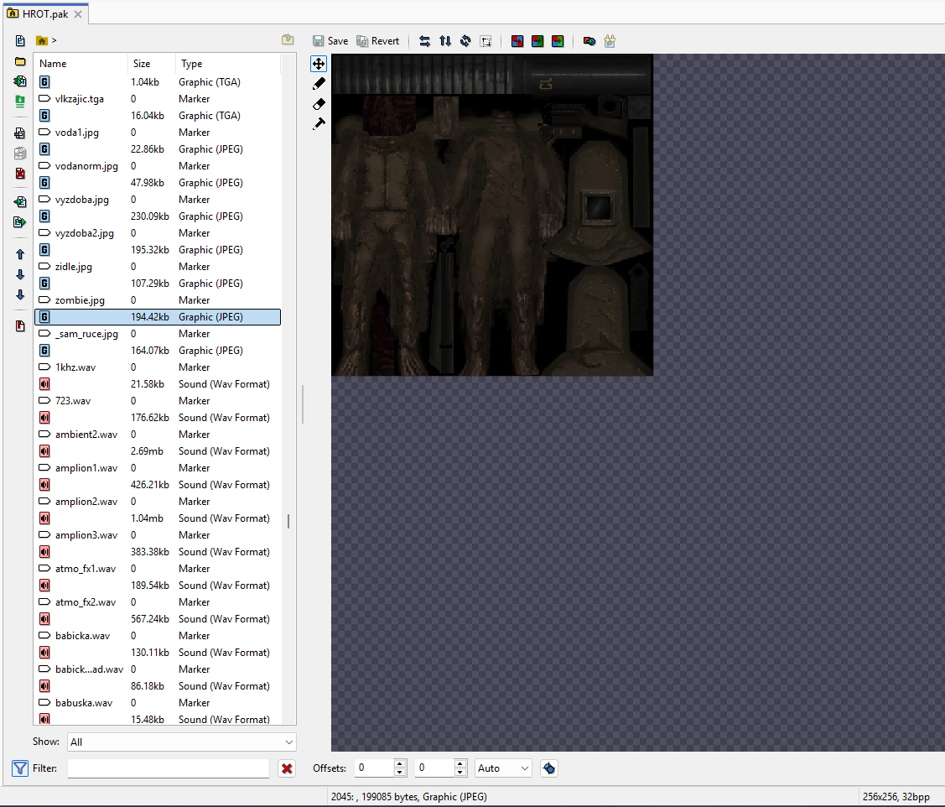Click the home folder breadcrumb icon

[x=42, y=40]
